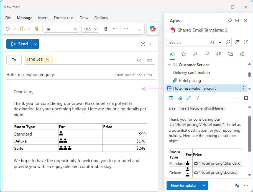Image resolution: width=253 pixels, height=192 pixels.
Task: Open the Format text tab
Action: coord(63,18)
